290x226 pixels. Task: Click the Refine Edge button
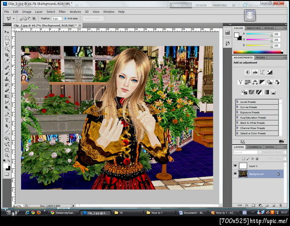93,18
